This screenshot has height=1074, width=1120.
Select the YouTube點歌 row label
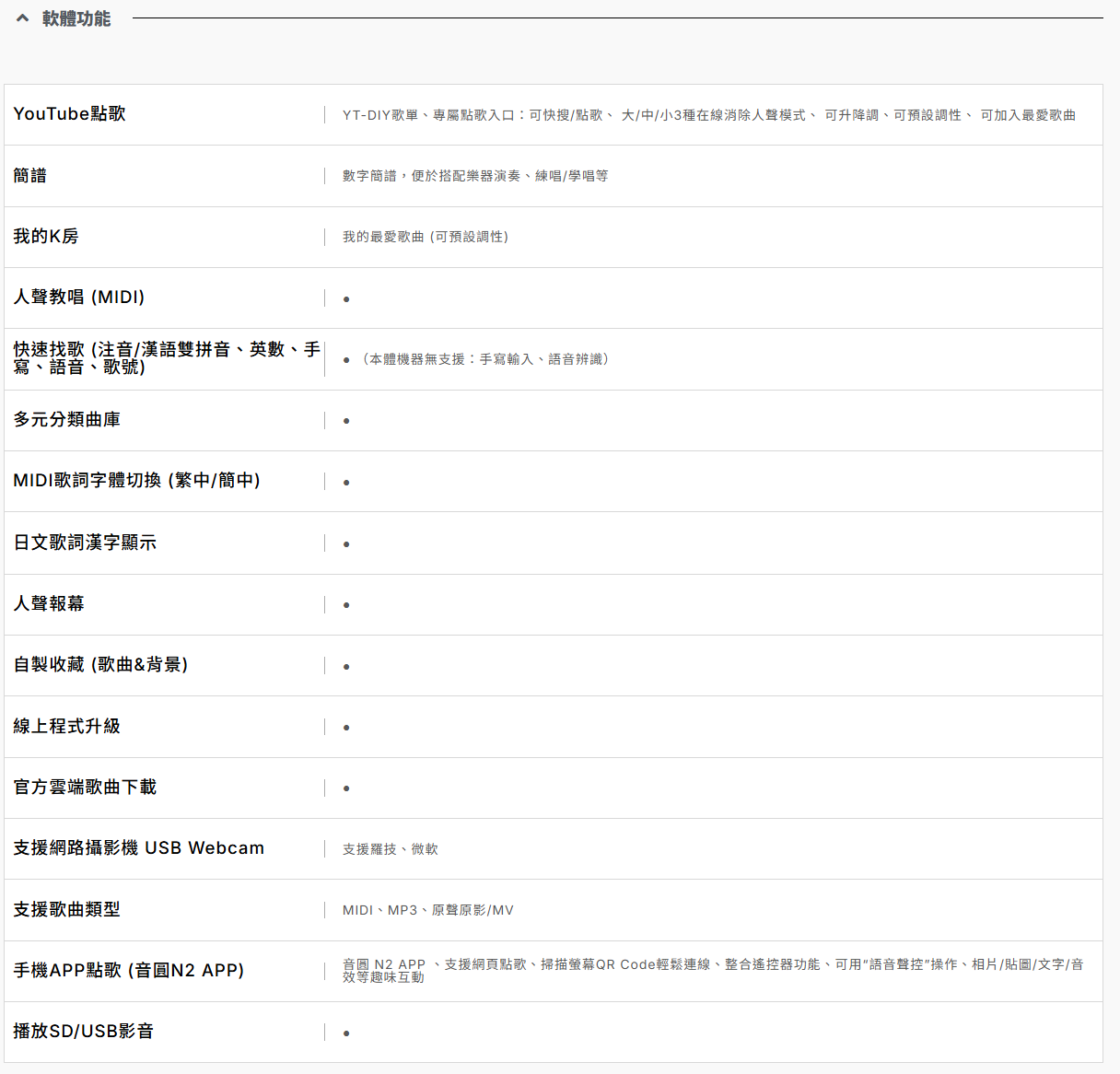70,114
